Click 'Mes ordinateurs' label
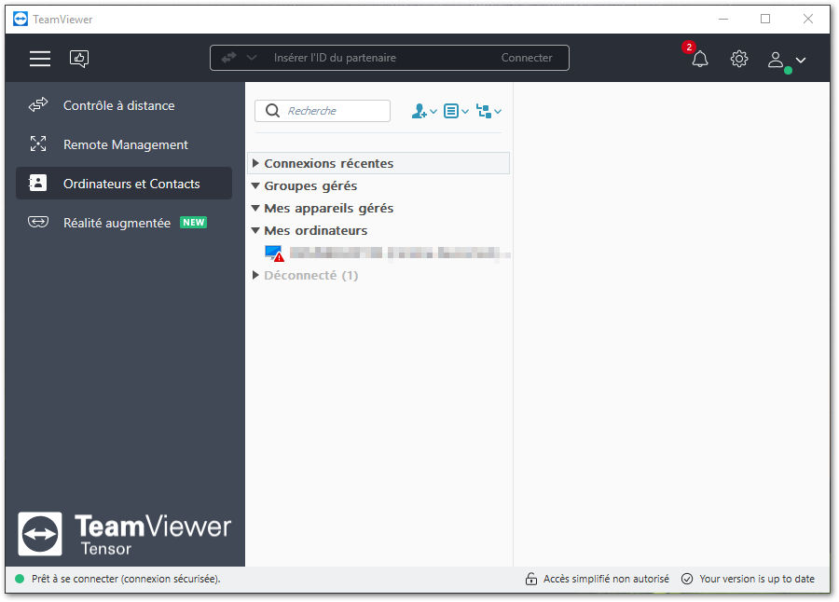Screen dimensions: 839x602 click(x=316, y=230)
